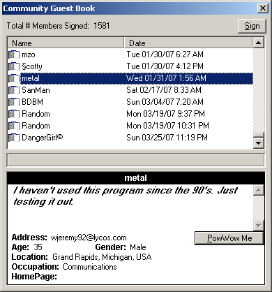
Task: Select the SanMan guest entry name
Action: coord(36,90)
